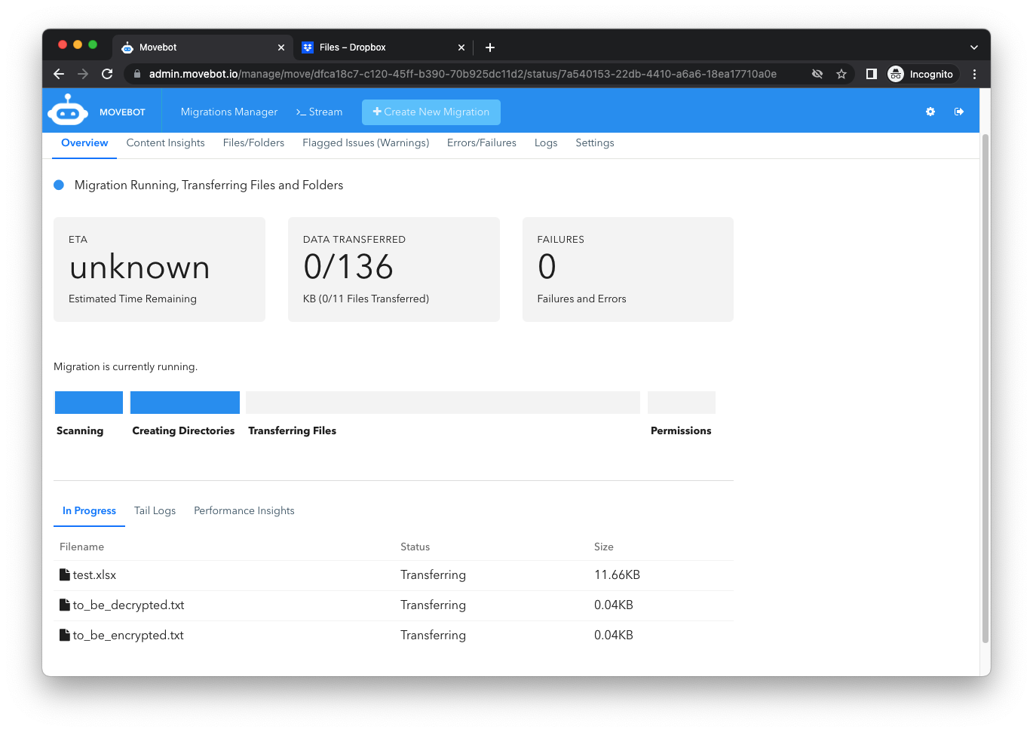
Task: Click the URL address bar
Action: [x=462, y=74]
